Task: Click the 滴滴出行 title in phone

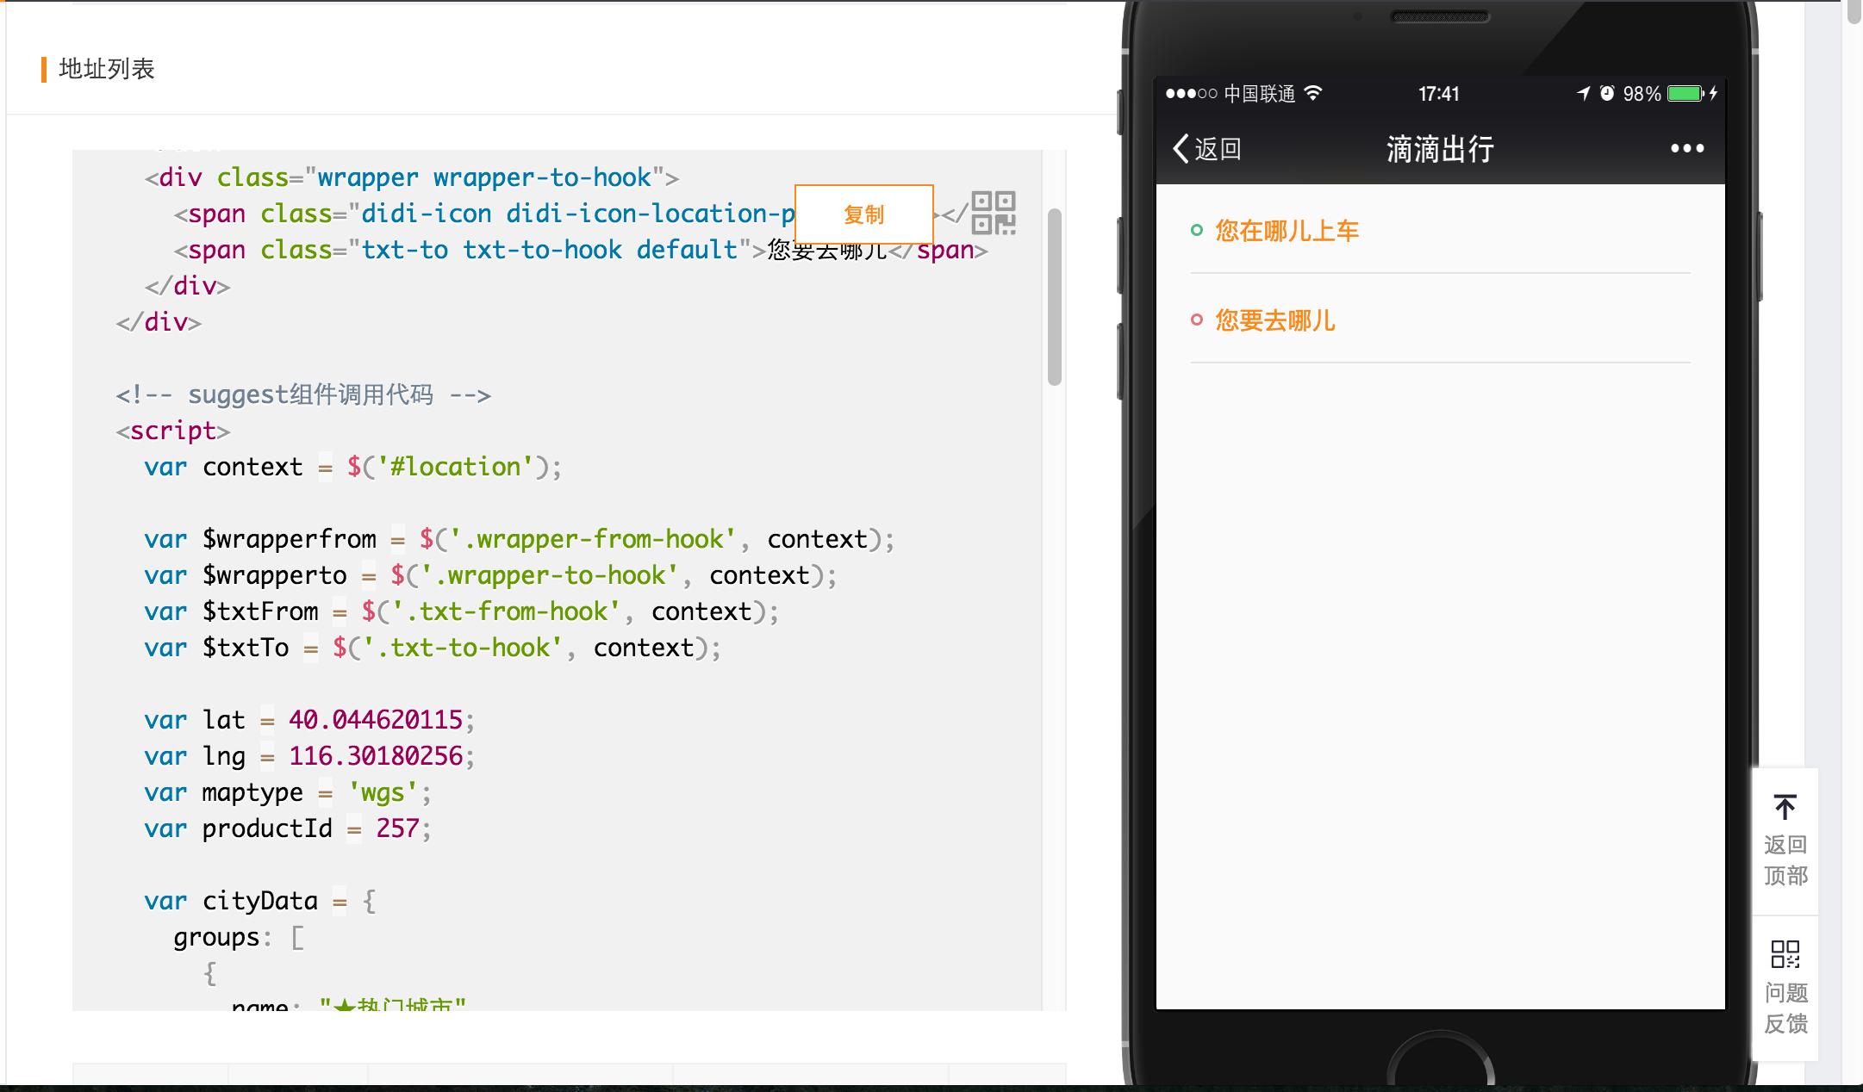Action: tap(1440, 149)
